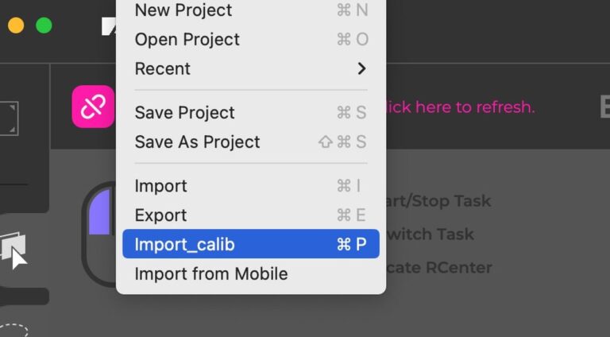Click the white app logo in title bar
The image size is (610, 337).
(x=109, y=26)
